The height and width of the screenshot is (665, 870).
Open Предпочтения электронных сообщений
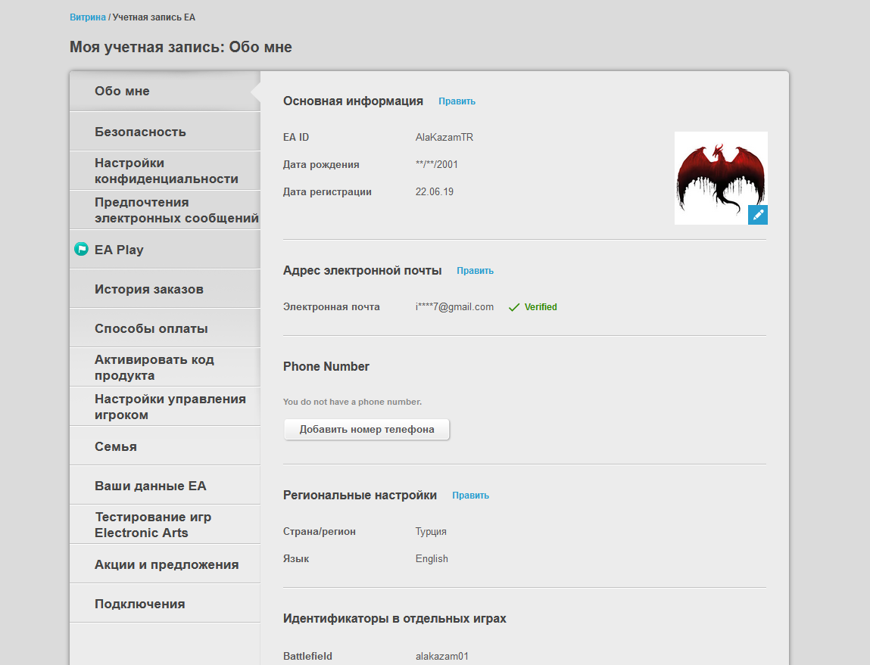pos(165,210)
